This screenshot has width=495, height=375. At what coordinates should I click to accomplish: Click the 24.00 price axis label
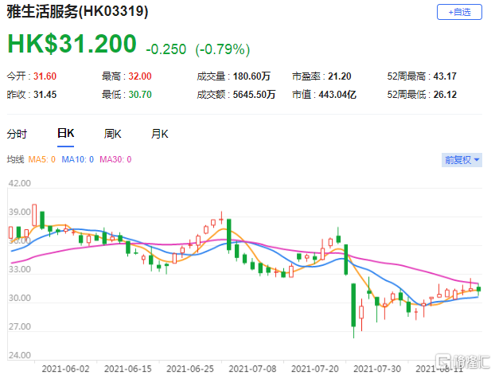click(20, 355)
